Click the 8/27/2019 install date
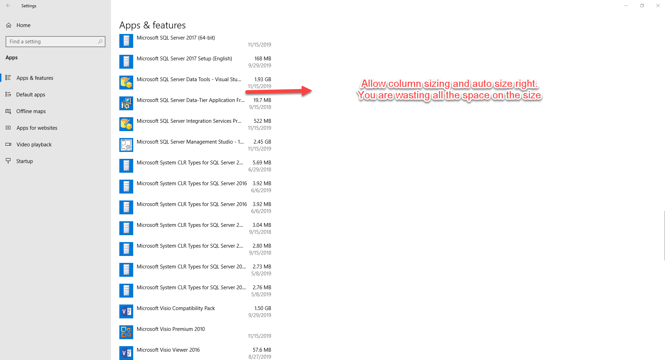This screenshot has width=665, height=360. pyautogui.click(x=260, y=357)
